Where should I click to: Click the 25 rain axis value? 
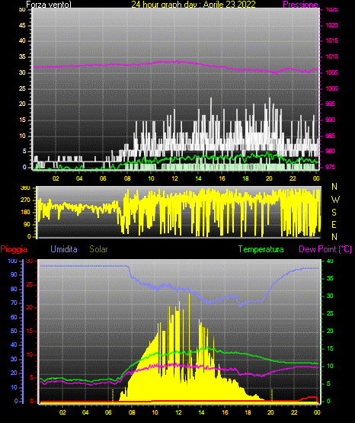click(30, 284)
